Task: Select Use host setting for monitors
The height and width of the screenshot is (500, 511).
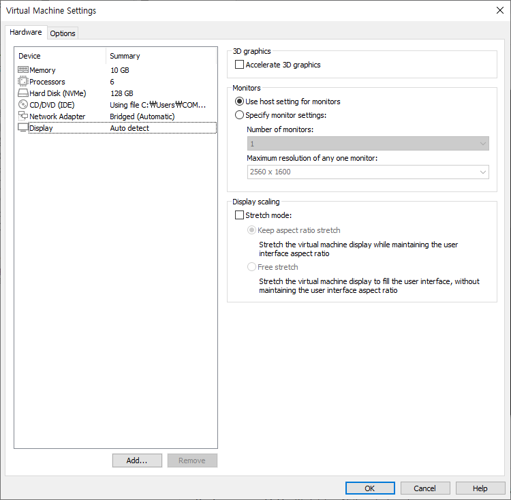Action: (239, 101)
